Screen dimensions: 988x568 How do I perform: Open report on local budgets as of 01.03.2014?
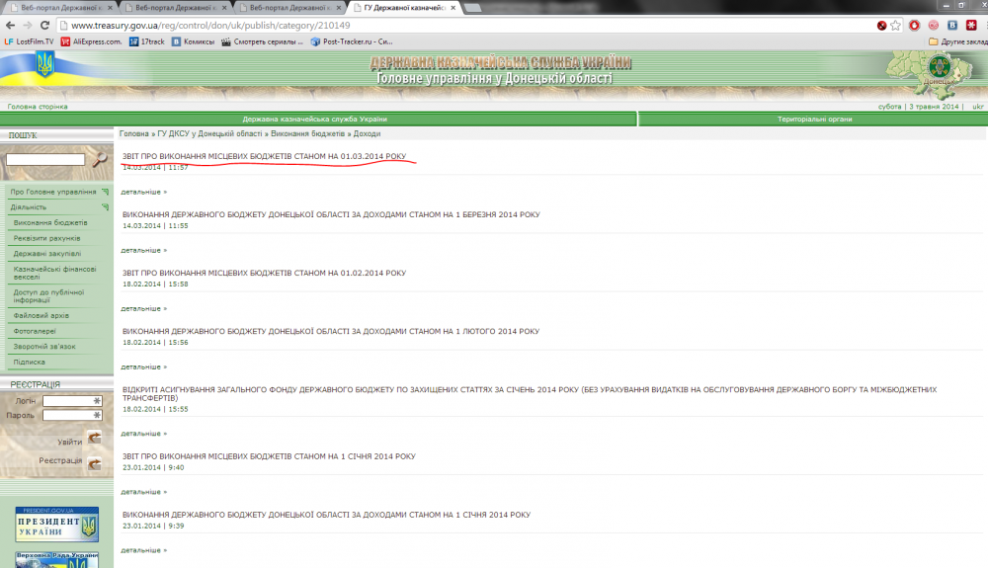pyautogui.click(x=264, y=156)
